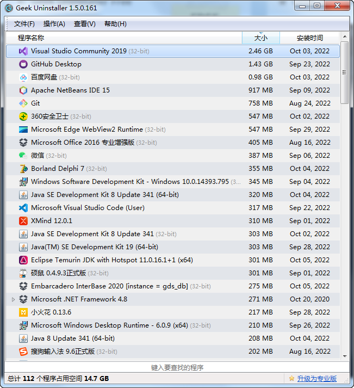This screenshot has width=354, height=388.
Task: Select the Microsoft Visual Studio Code (User) name
Action: (88, 208)
